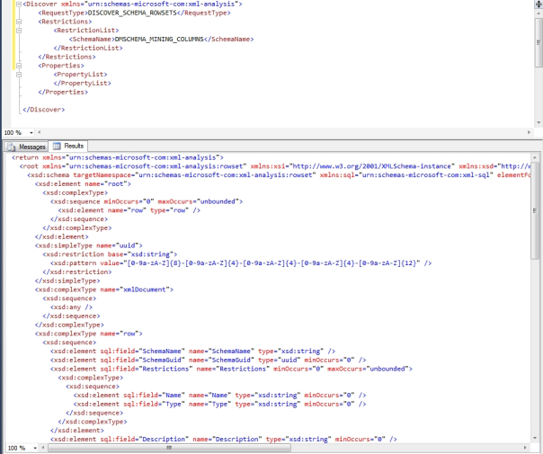This screenshot has height=454, width=543.
Task: Click the xsd:sequence minOccurs line
Action: coord(147,201)
